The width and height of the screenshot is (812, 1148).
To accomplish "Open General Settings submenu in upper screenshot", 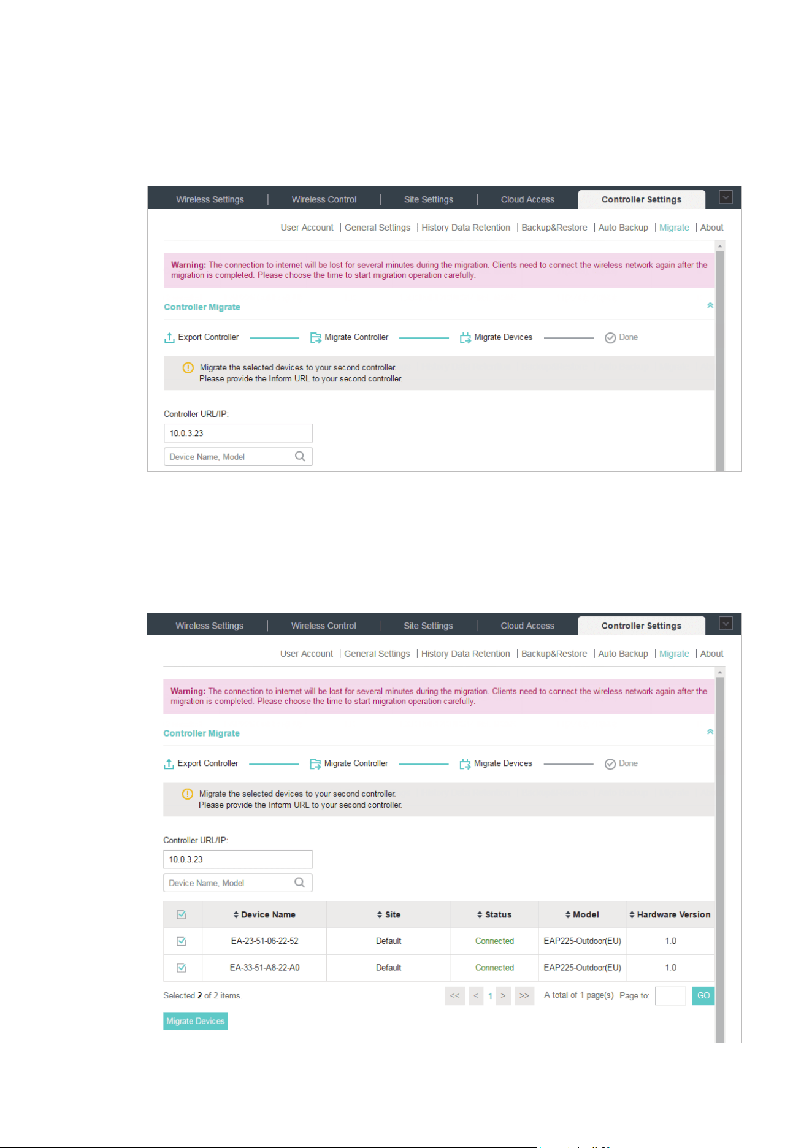I will [377, 228].
